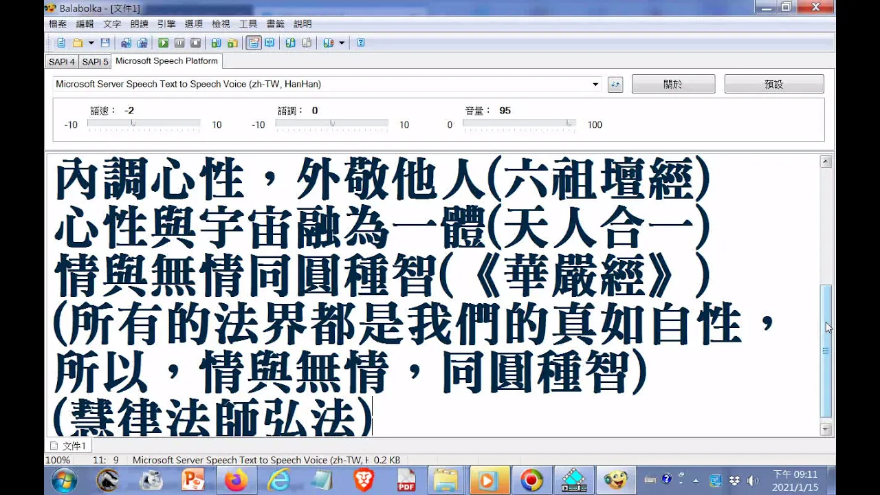Click the status bar voice name text
Viewport: 880px width, 495px height.
click(251, 460)
